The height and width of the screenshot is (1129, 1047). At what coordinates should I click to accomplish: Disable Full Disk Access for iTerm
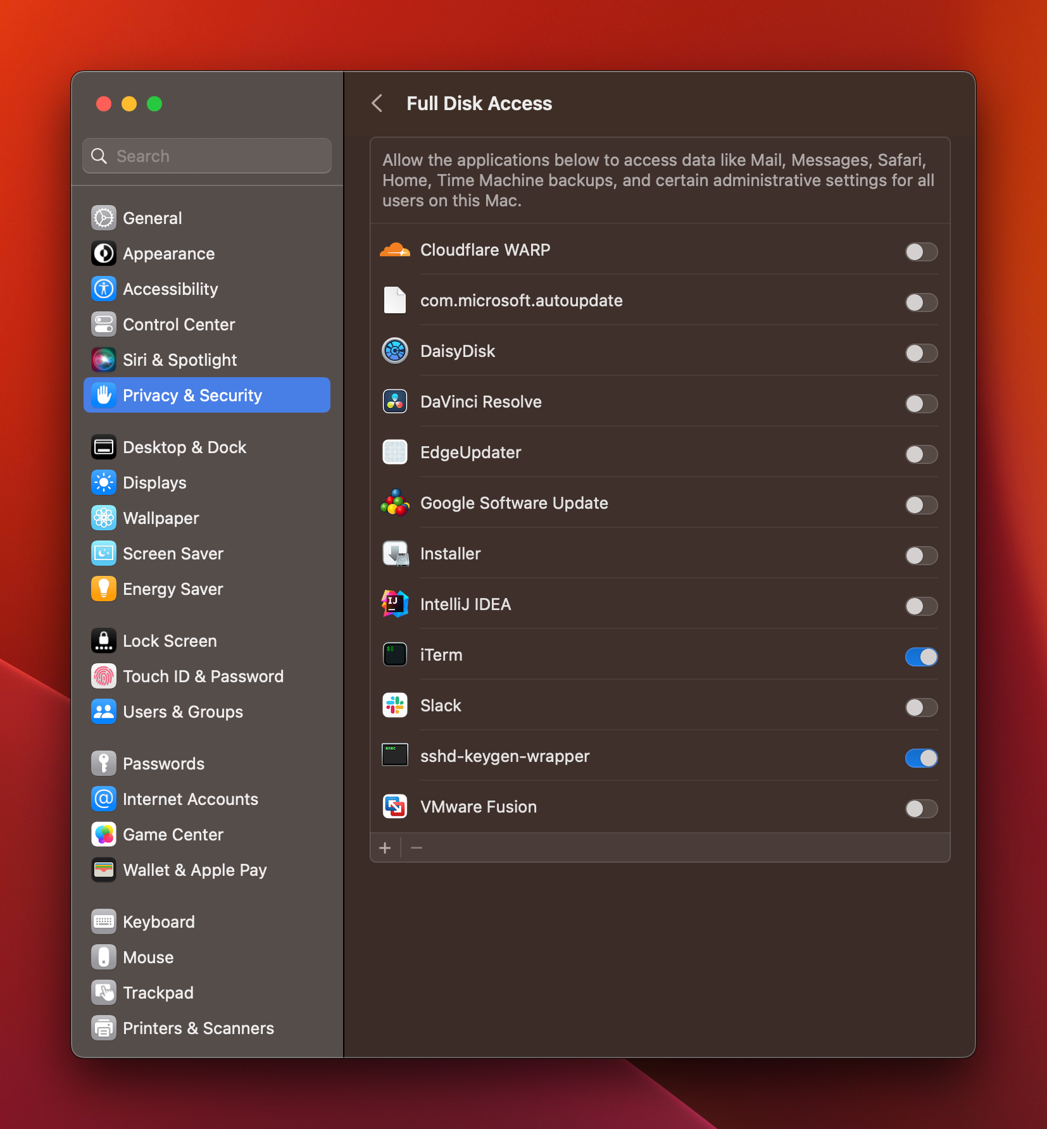(x=922, y=657)
